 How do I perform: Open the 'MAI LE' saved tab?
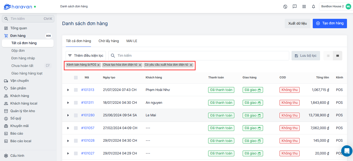tap(132, 41)
